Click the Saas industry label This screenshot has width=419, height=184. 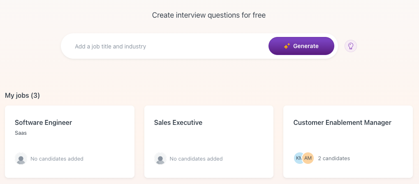click(x=21, y=133)
